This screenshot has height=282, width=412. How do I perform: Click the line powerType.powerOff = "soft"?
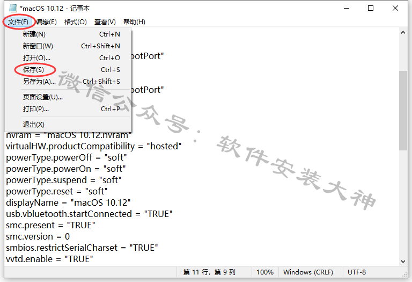point(67,157)
